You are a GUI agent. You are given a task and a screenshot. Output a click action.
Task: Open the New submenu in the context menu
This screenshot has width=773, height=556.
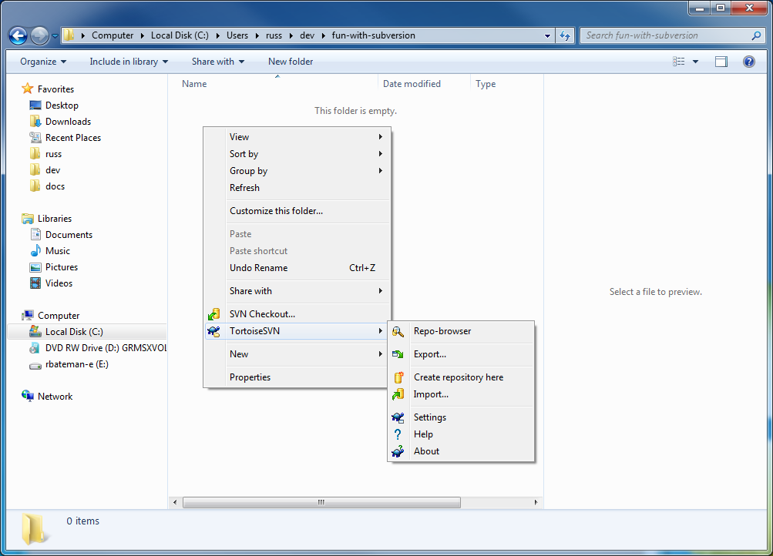click(297, 354)
